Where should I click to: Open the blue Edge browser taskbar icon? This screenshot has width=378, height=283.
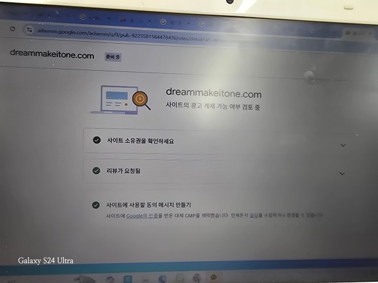coord(163,279)
